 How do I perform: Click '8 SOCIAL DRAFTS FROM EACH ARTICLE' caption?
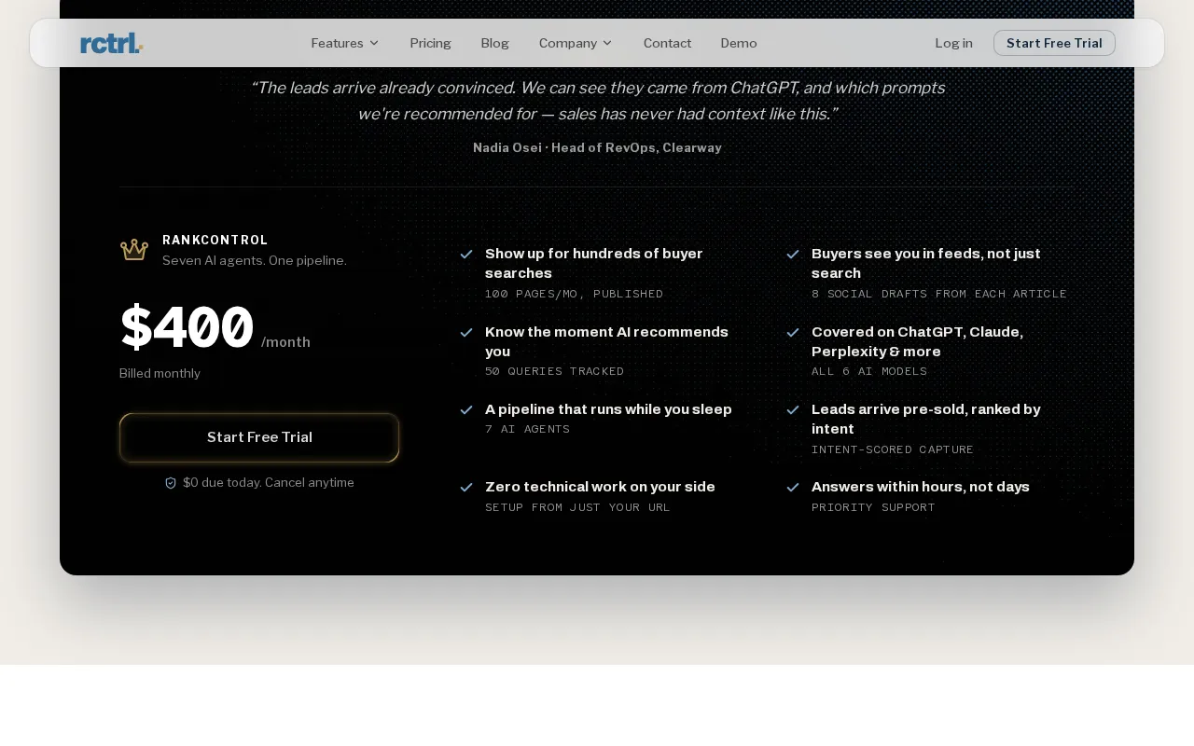pyautogui.click(x=939, y=294)
